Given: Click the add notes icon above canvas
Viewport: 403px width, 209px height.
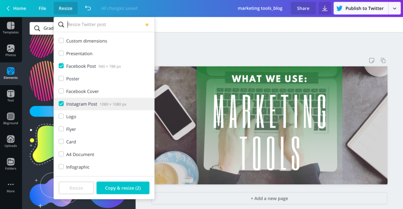Looking at the screenshot, I should coord(372,60).
